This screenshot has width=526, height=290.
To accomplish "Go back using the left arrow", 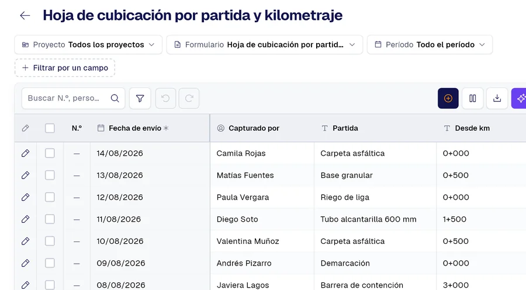I will [25, 15].
